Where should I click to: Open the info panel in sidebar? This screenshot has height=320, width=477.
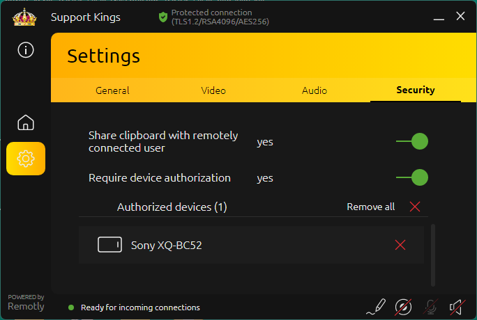(x=26, y=49)
